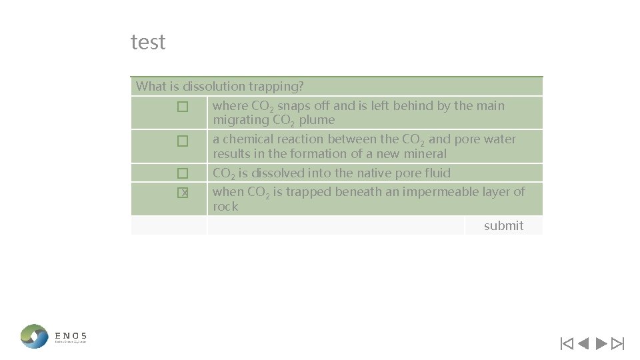This screenshot has height=360, width=640.
Task: Advance to the next slide
Action: [x=601, y=344]
